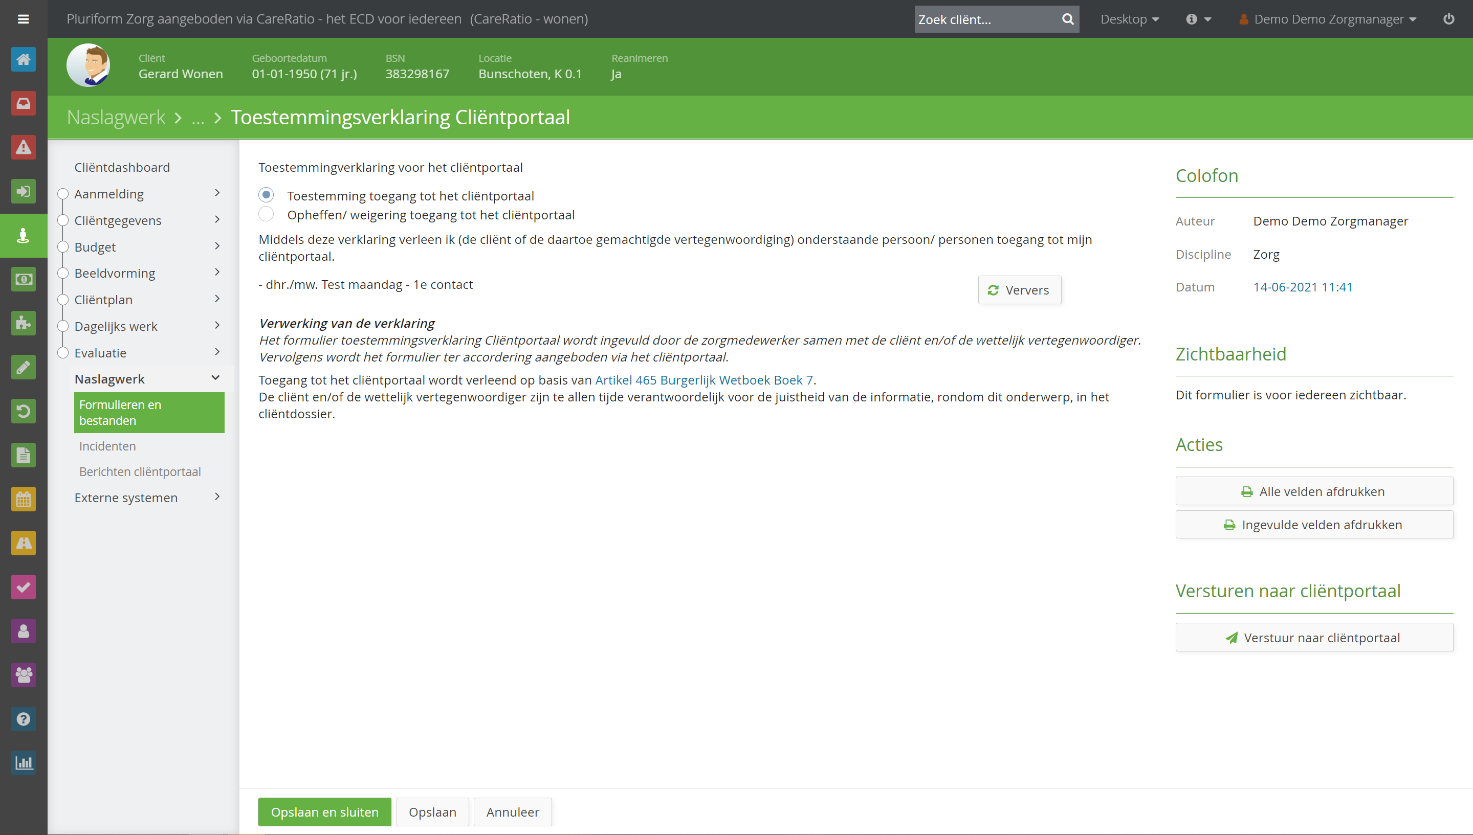The width and height of the screenshot is (1473, 835).
Task: Open the yellow calendar sidebar icon
Action: click(24, 499)
